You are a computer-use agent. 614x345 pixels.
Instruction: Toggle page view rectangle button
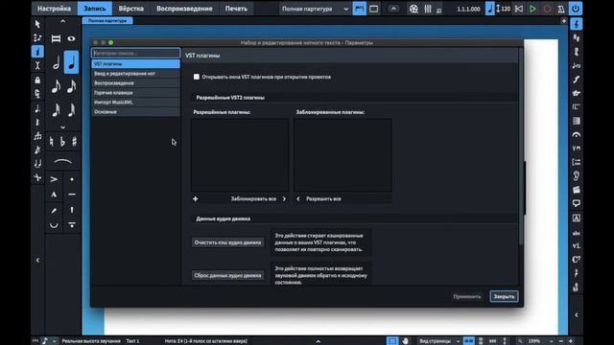click(x=373, y=9)
